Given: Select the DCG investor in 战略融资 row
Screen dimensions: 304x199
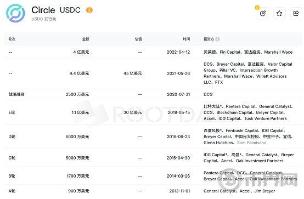Looking at the screenshot, I should click(208, 94).
